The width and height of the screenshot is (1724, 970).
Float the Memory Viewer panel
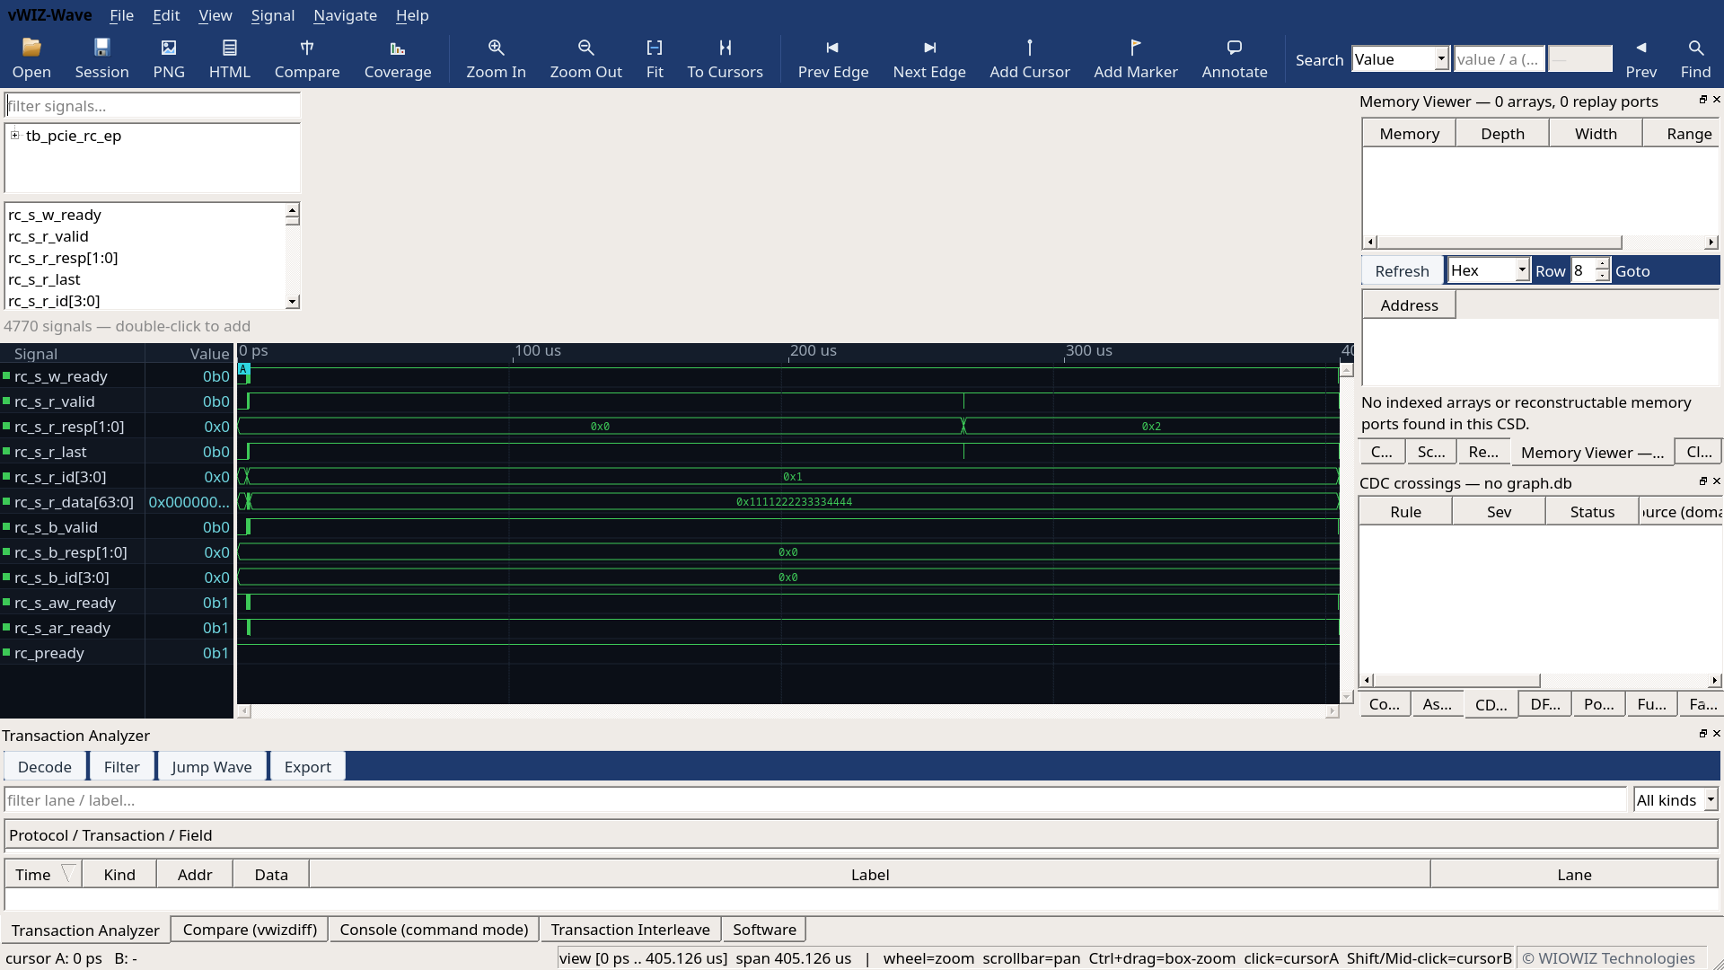pyautogui.click(x=1703, y=100)
